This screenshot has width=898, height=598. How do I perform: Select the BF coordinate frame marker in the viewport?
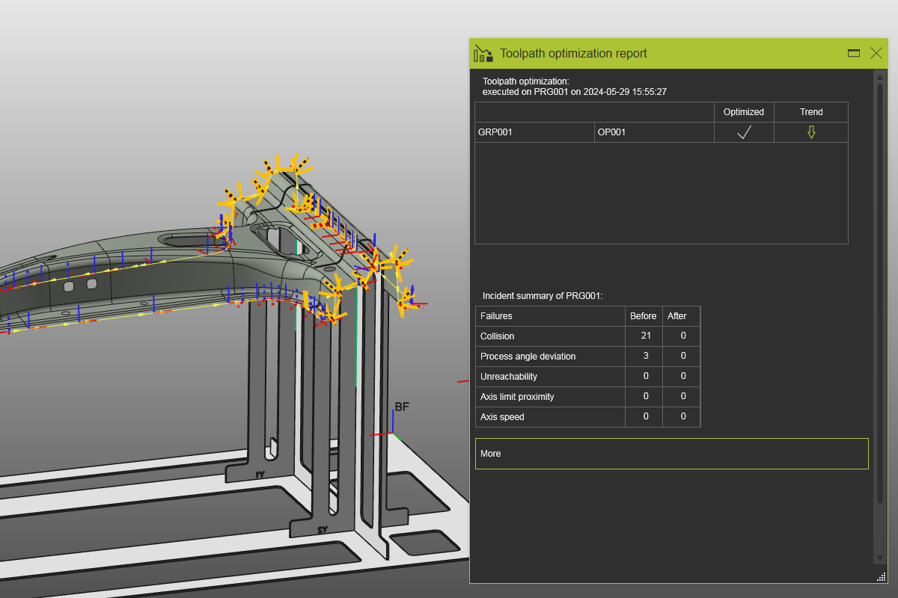[x=403, y=407]
